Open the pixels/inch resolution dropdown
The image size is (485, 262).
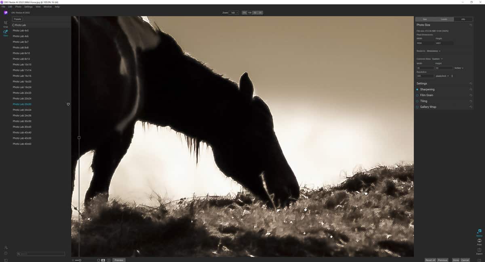[x=442, y=76]
